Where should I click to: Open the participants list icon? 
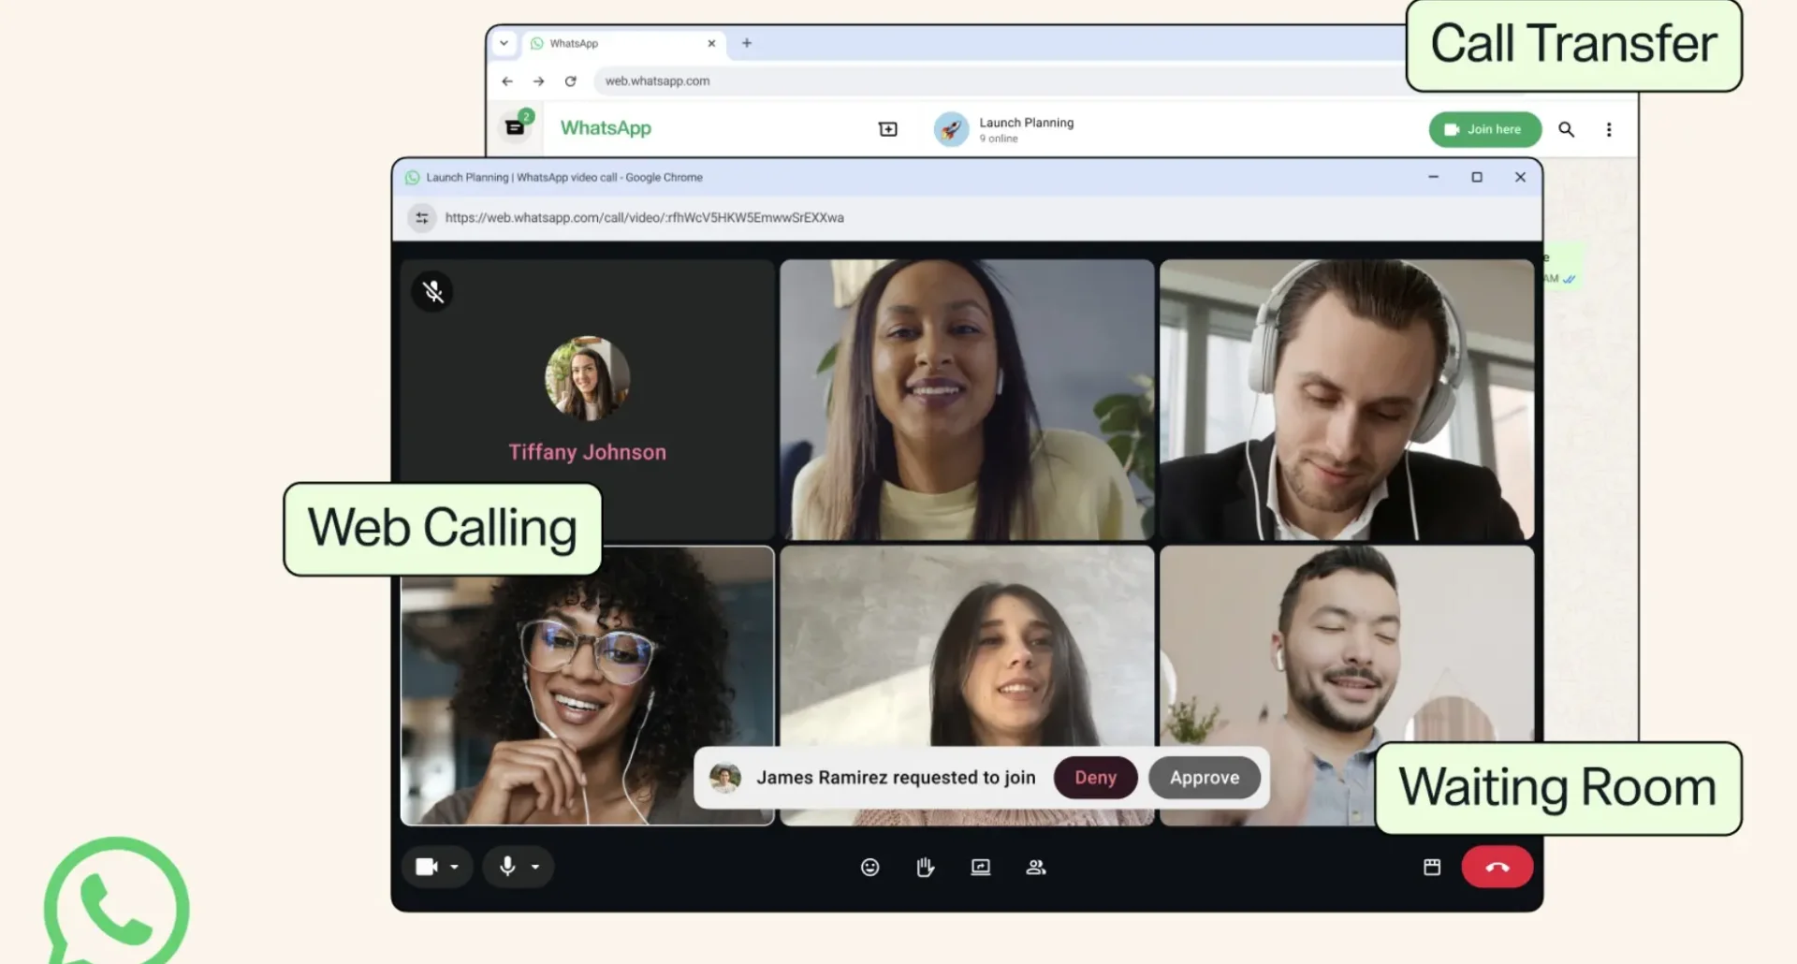pyautogui.click(x=1035, y=868)
